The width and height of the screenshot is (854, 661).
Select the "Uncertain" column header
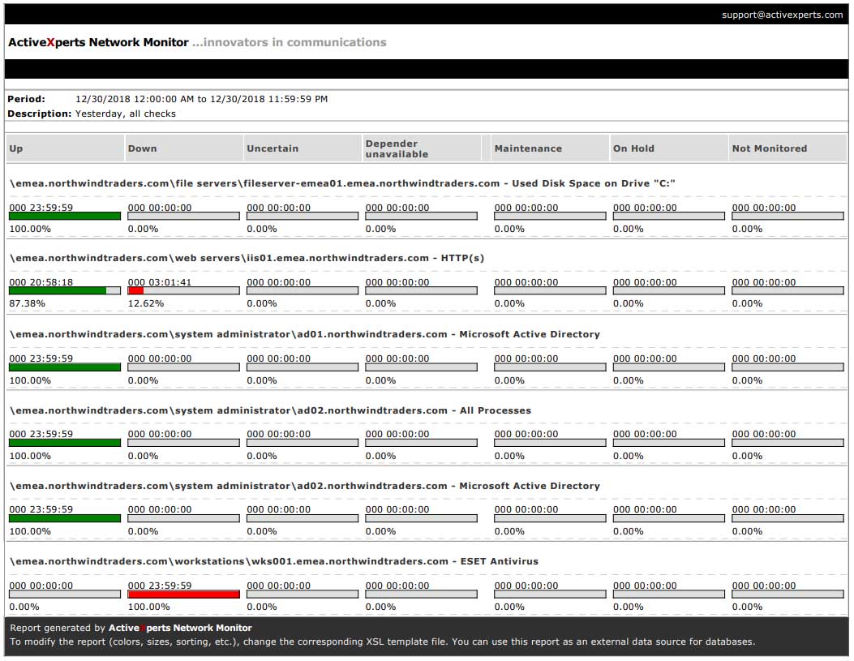click(x=273, y=148)
